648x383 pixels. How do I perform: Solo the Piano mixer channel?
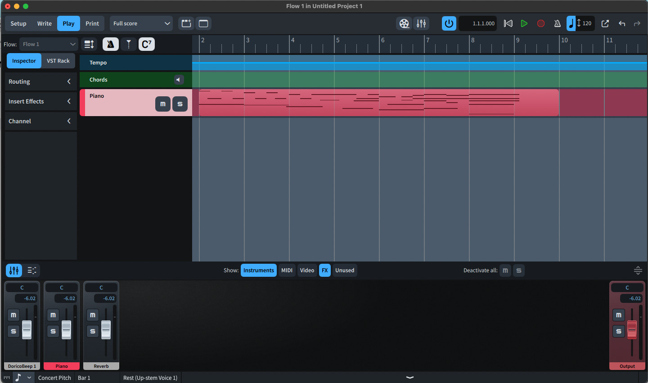pyautogui.click(x=53, y=331)
